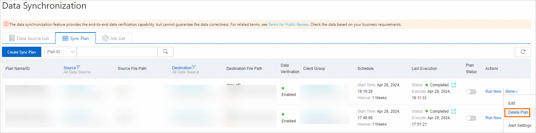Expand the More actions menu

[x=512, y=91]
